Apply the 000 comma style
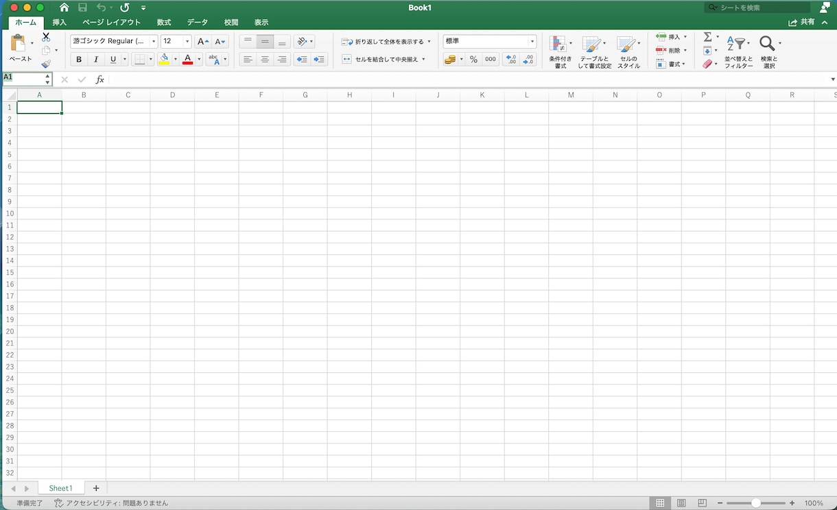This screenshot has width=837, height=510. [x=491, y=60]
